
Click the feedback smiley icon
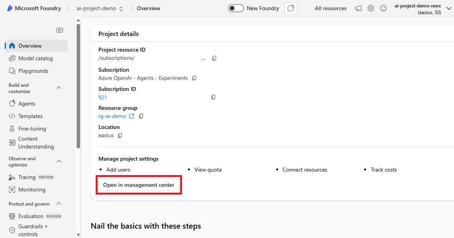pyautogui.click(x=383, y=8)
